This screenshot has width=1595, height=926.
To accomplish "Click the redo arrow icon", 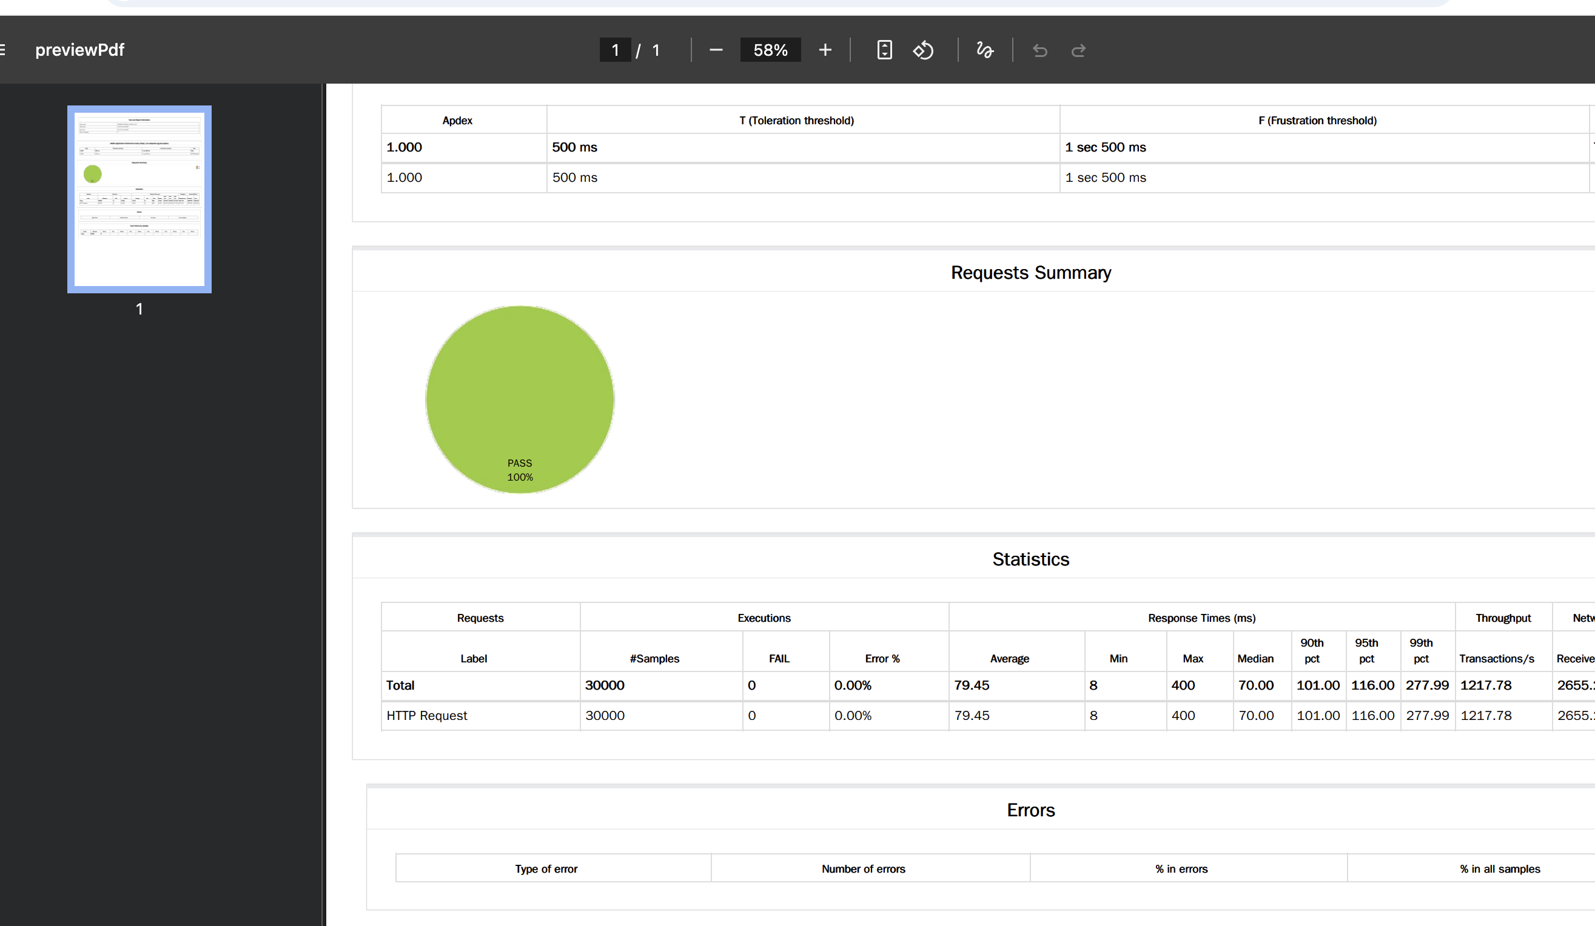I will 1078,50.
